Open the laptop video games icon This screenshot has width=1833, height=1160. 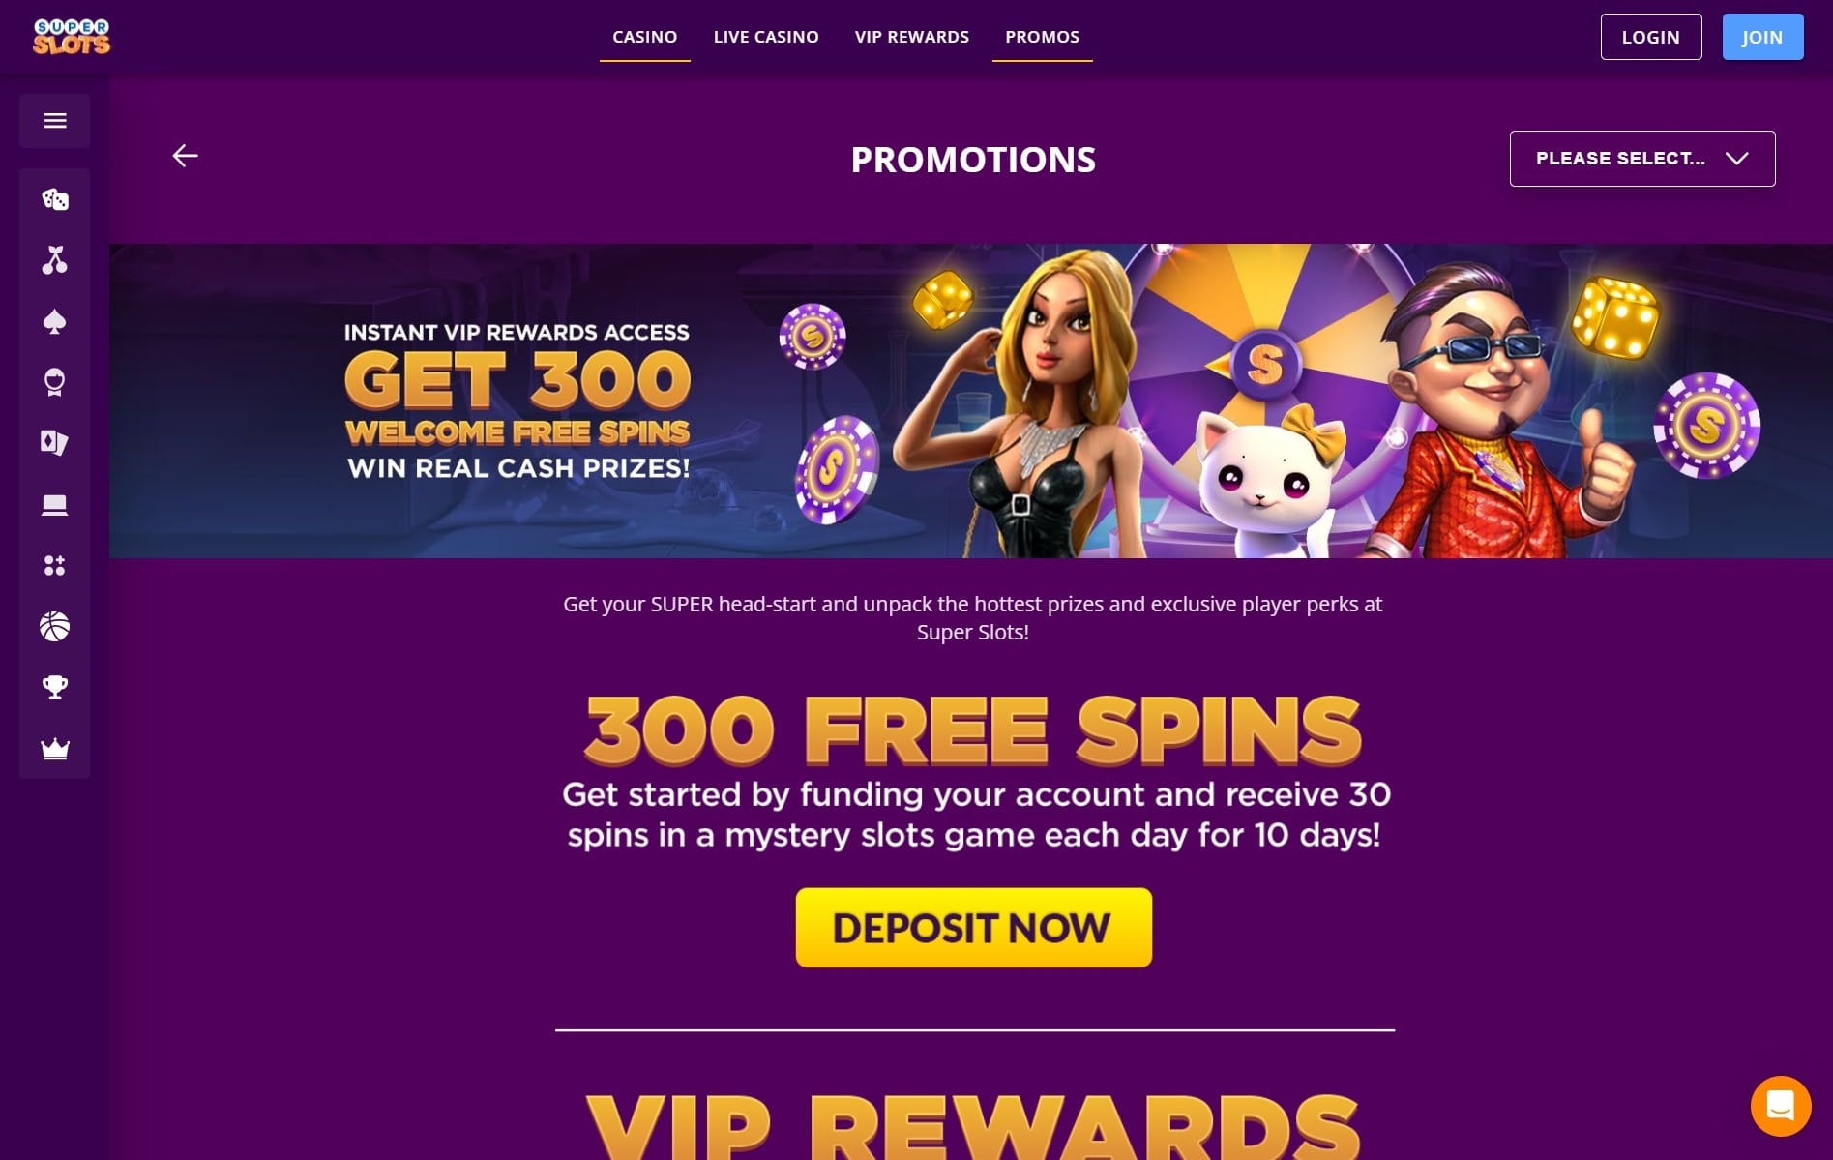(x=55, y=504)
